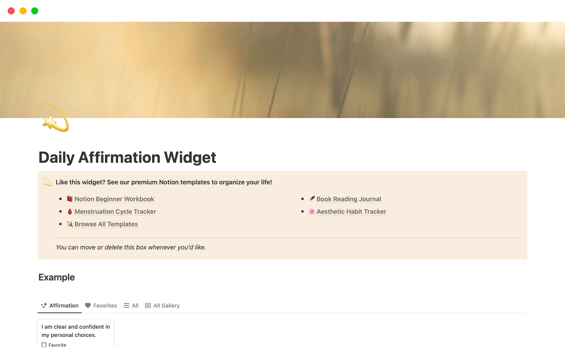Viewport: 565px width, 353px height.
Task: Click the heart icon on Favorites tab
Action: pos(88,305)
